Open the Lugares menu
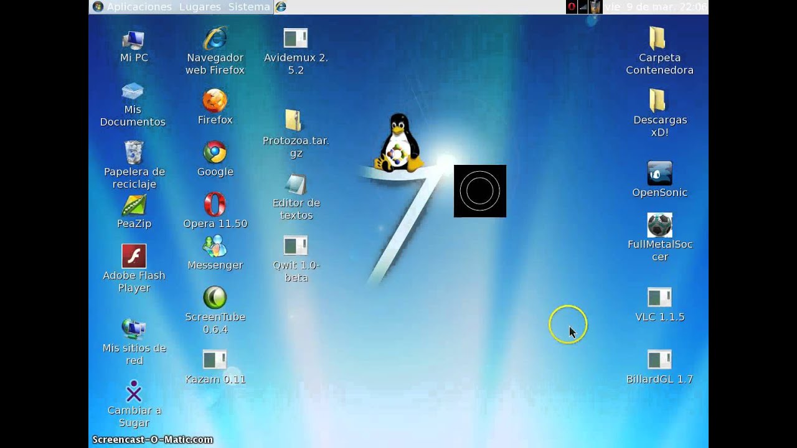The width and height of the screenshot is (797, 448). 200,7
